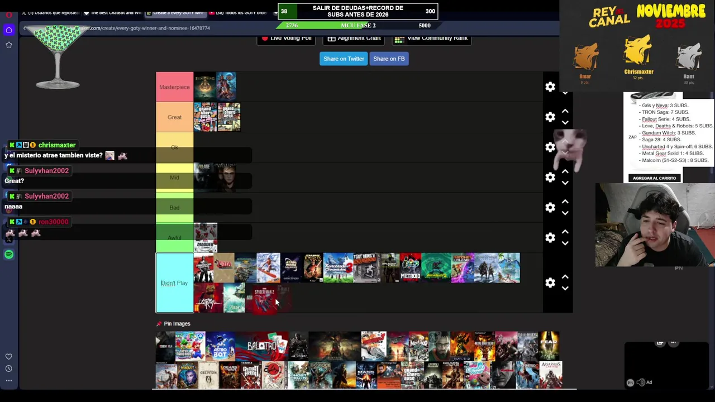This screenshot has width=715, height=402.
Task: Click the heart icon in browser sidebar
Action: (9, 356)
